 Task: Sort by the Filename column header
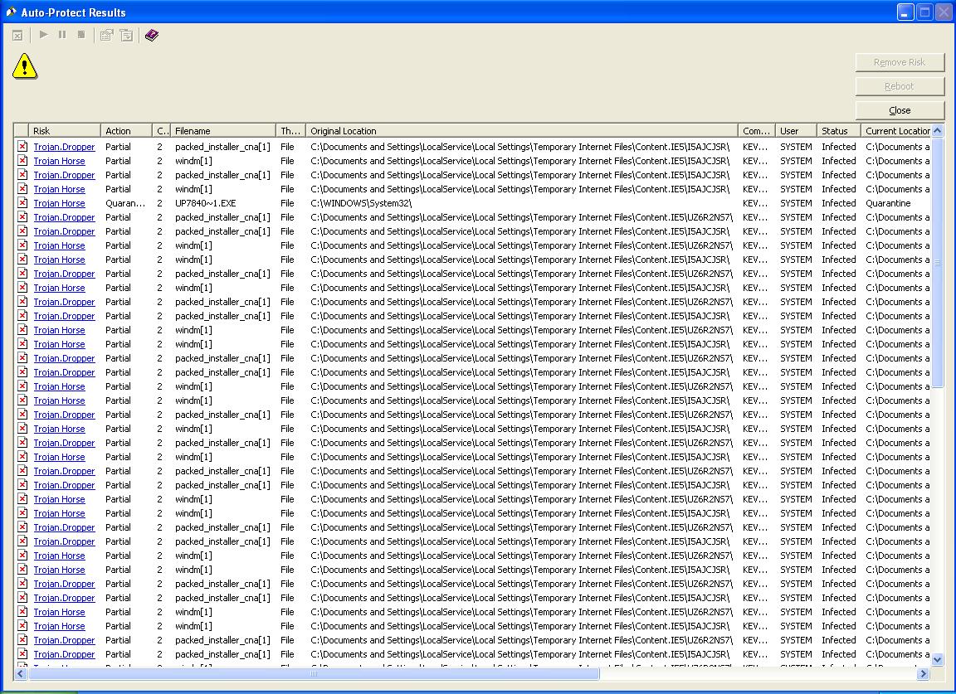pyautogui.click(x=222, y=131)
